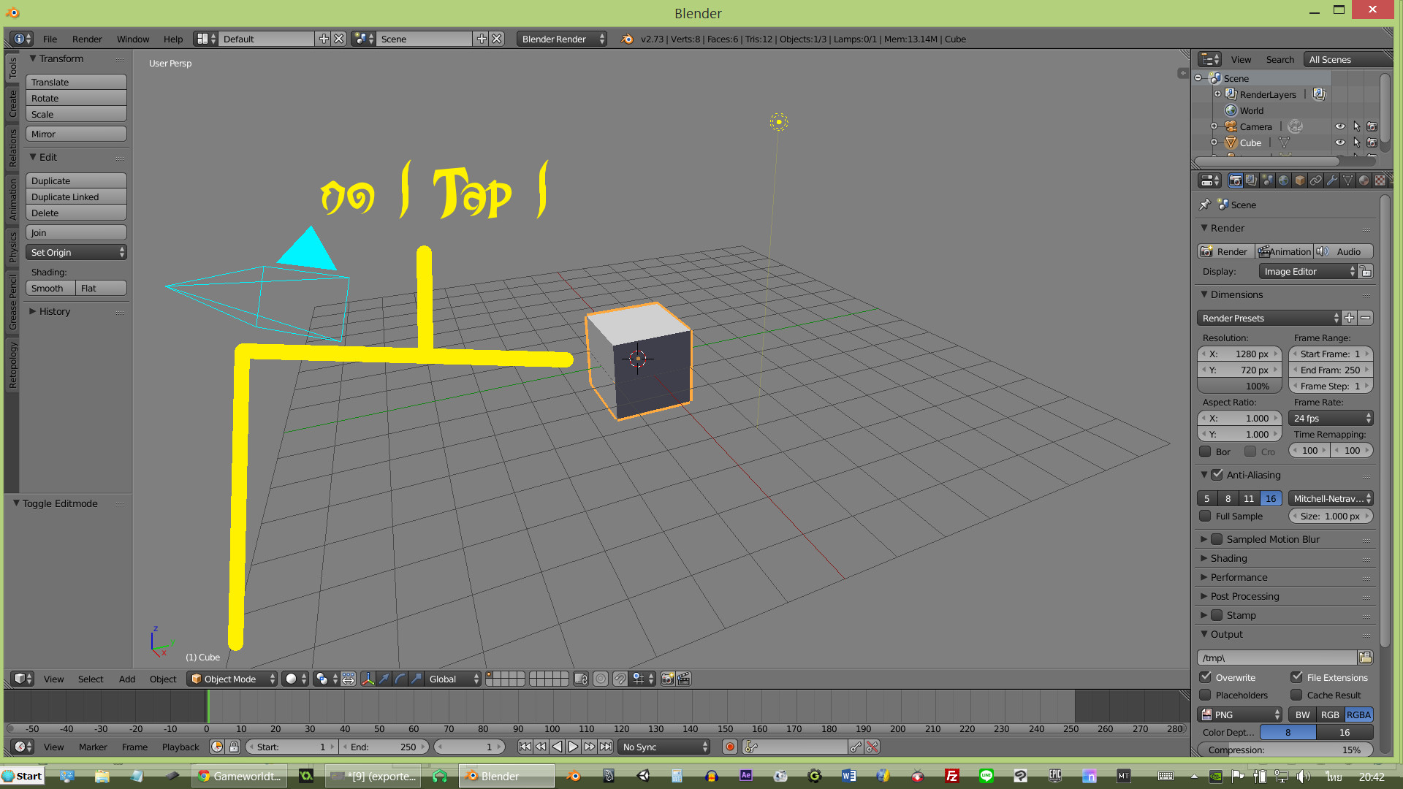Switch to the Create tab in the tool shelf
The image size is (1403, 789).
click(12, 104)
